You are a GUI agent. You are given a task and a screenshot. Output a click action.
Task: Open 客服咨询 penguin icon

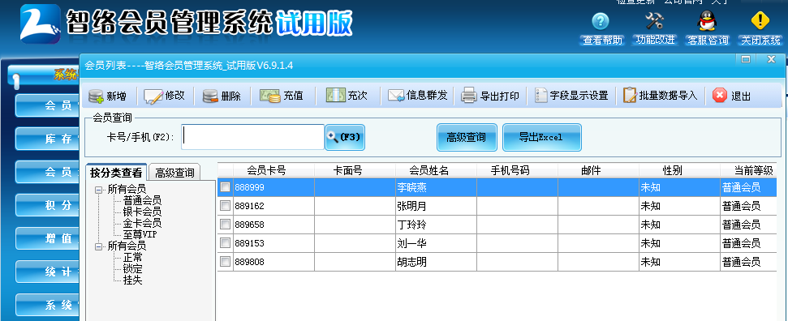pyautogui.click(x=707, y=21)
